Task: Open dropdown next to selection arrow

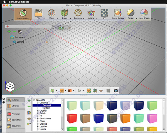Action: pyautogui.click(x=83, y=90)
